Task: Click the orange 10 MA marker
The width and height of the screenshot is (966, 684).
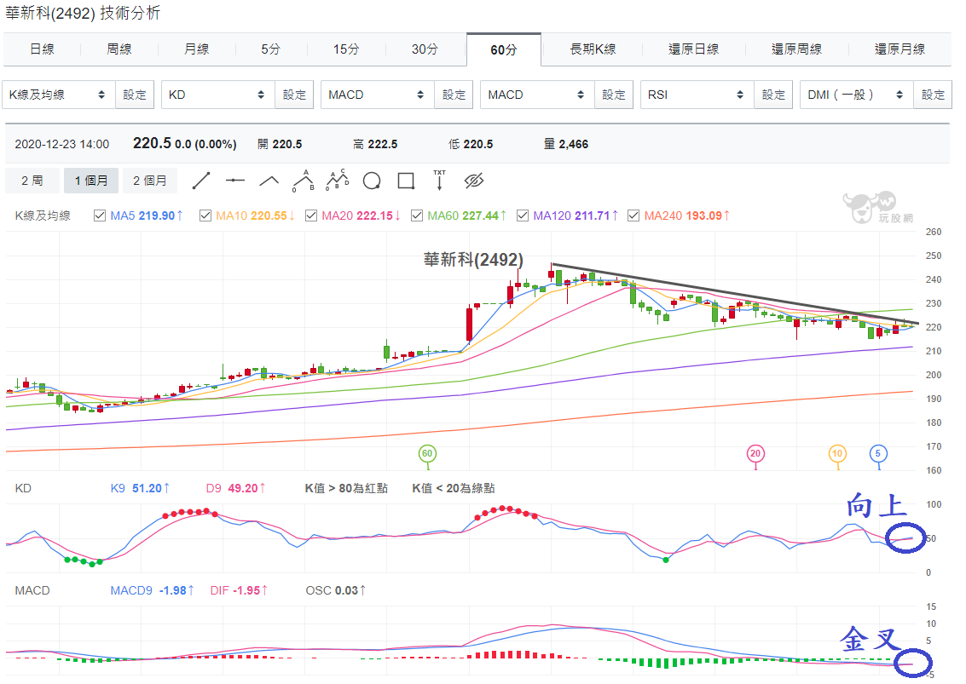Action: point(837,454)
